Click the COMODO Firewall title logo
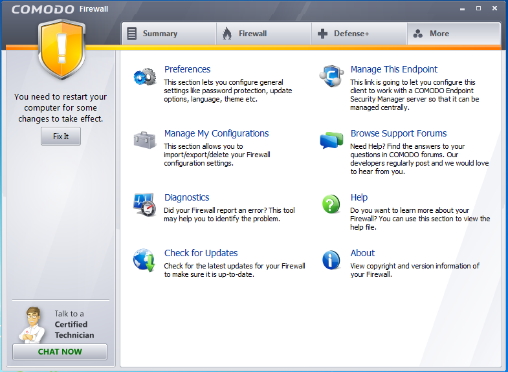This screenshot has height=372, width=508. [x=60, y=9]
